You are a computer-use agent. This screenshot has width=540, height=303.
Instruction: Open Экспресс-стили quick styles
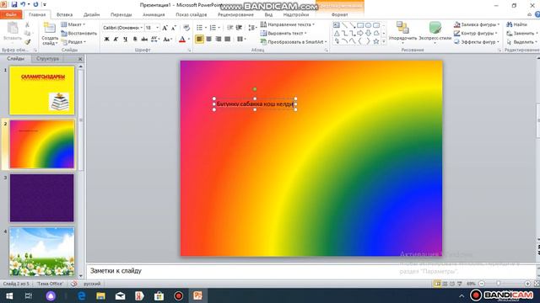point(435,32)
